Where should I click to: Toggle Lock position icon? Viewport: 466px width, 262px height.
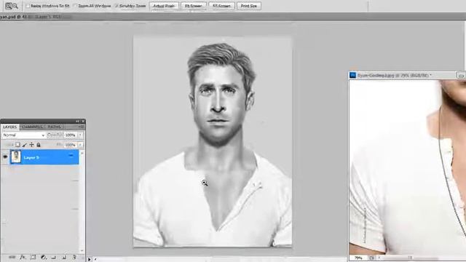pos(31,145)
